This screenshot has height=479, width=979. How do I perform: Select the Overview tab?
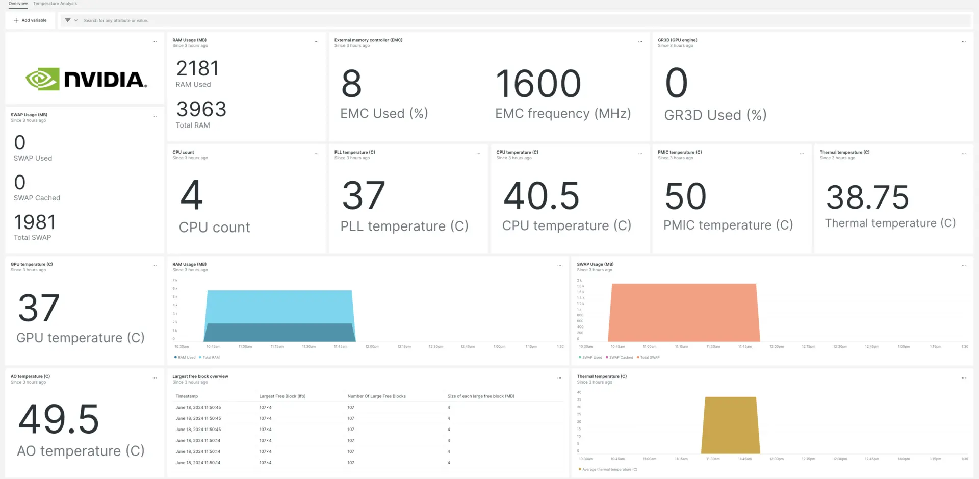click(x=18, y=4)
